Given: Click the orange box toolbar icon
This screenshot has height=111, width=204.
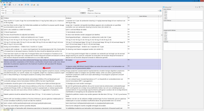Looking at the screenshot, I should coord(34,5).
